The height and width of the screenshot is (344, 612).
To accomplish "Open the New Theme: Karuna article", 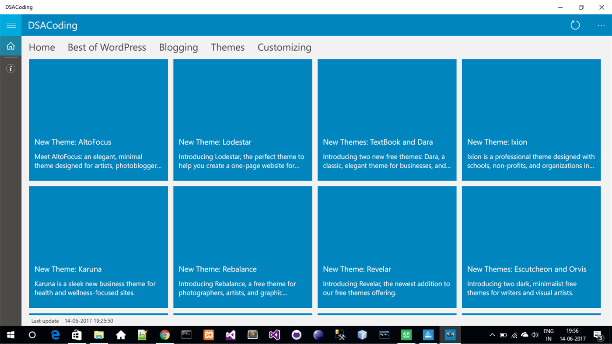I will (98, 247).
